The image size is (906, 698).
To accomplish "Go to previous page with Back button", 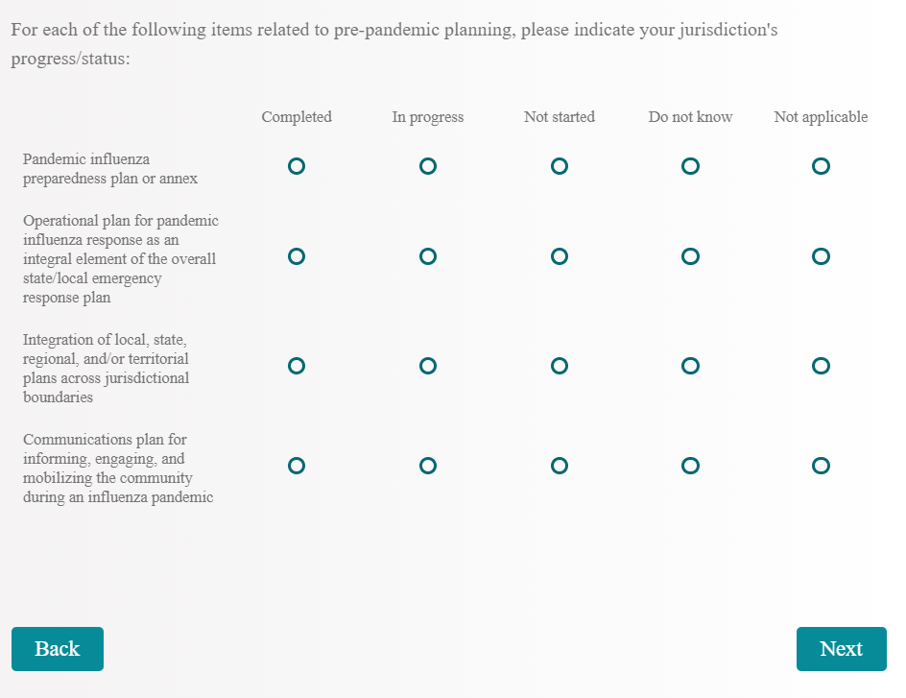I will [x=58, y=649].
